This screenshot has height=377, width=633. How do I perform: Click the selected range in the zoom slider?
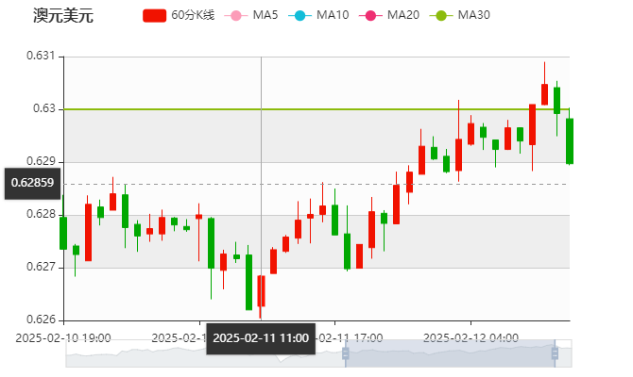[x=450, y=354]
